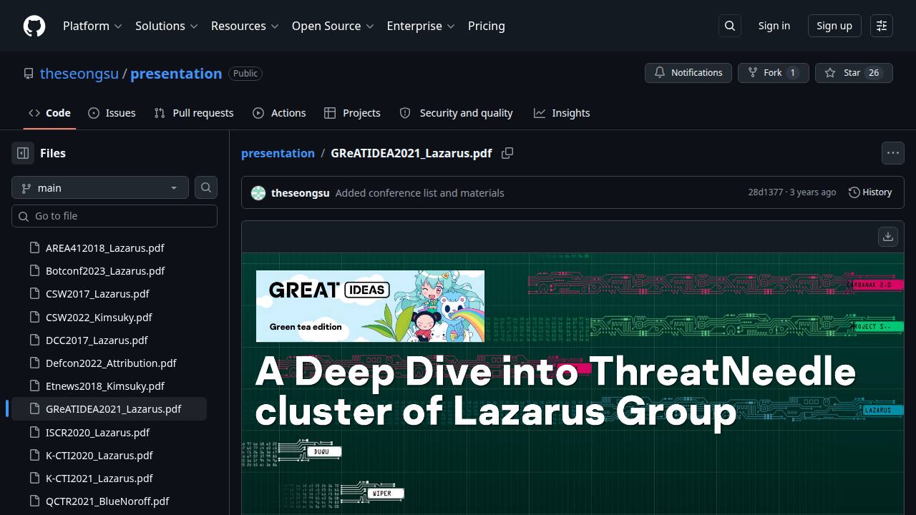
Task: Switch to the Pull requests tab
Action: 194,113
